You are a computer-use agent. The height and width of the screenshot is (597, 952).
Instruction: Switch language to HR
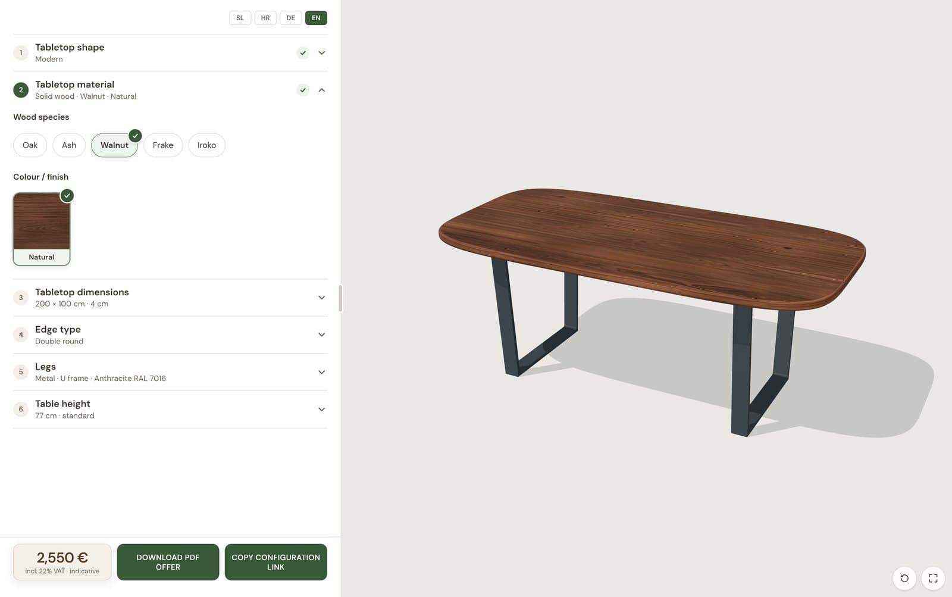tap(265, 18)
